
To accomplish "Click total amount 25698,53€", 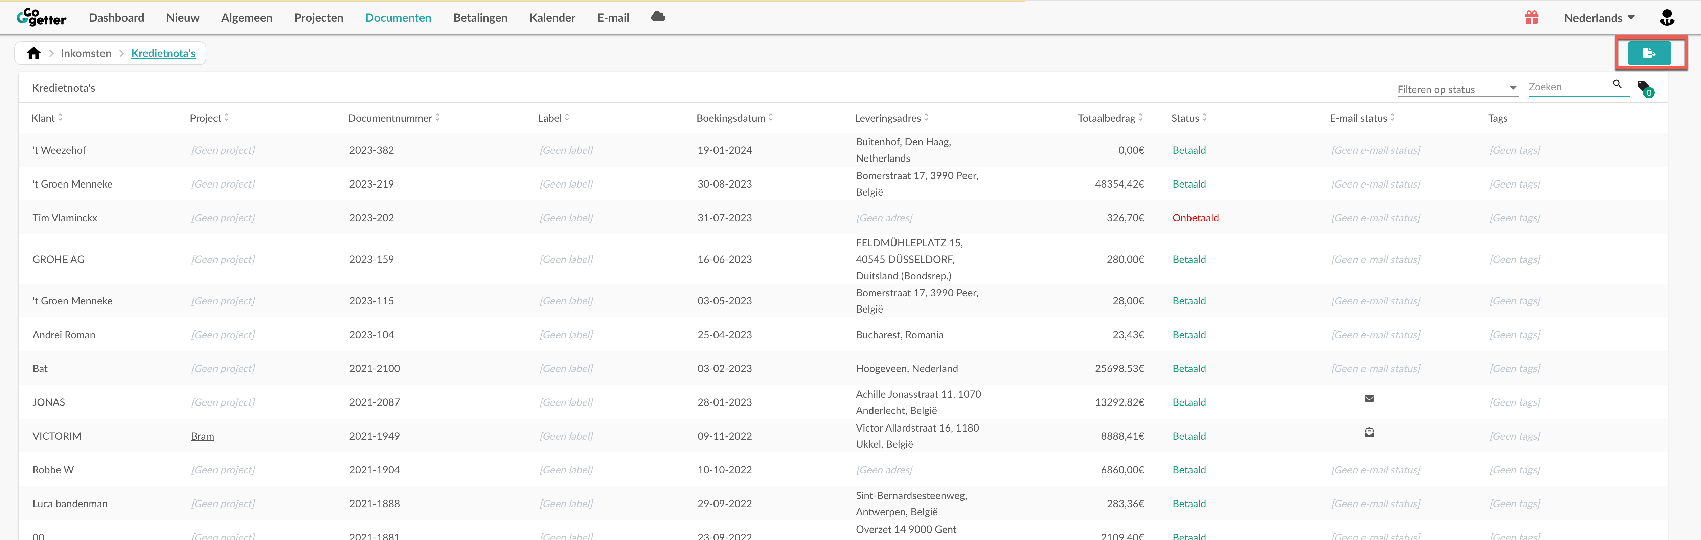I will pos(1119,369).
